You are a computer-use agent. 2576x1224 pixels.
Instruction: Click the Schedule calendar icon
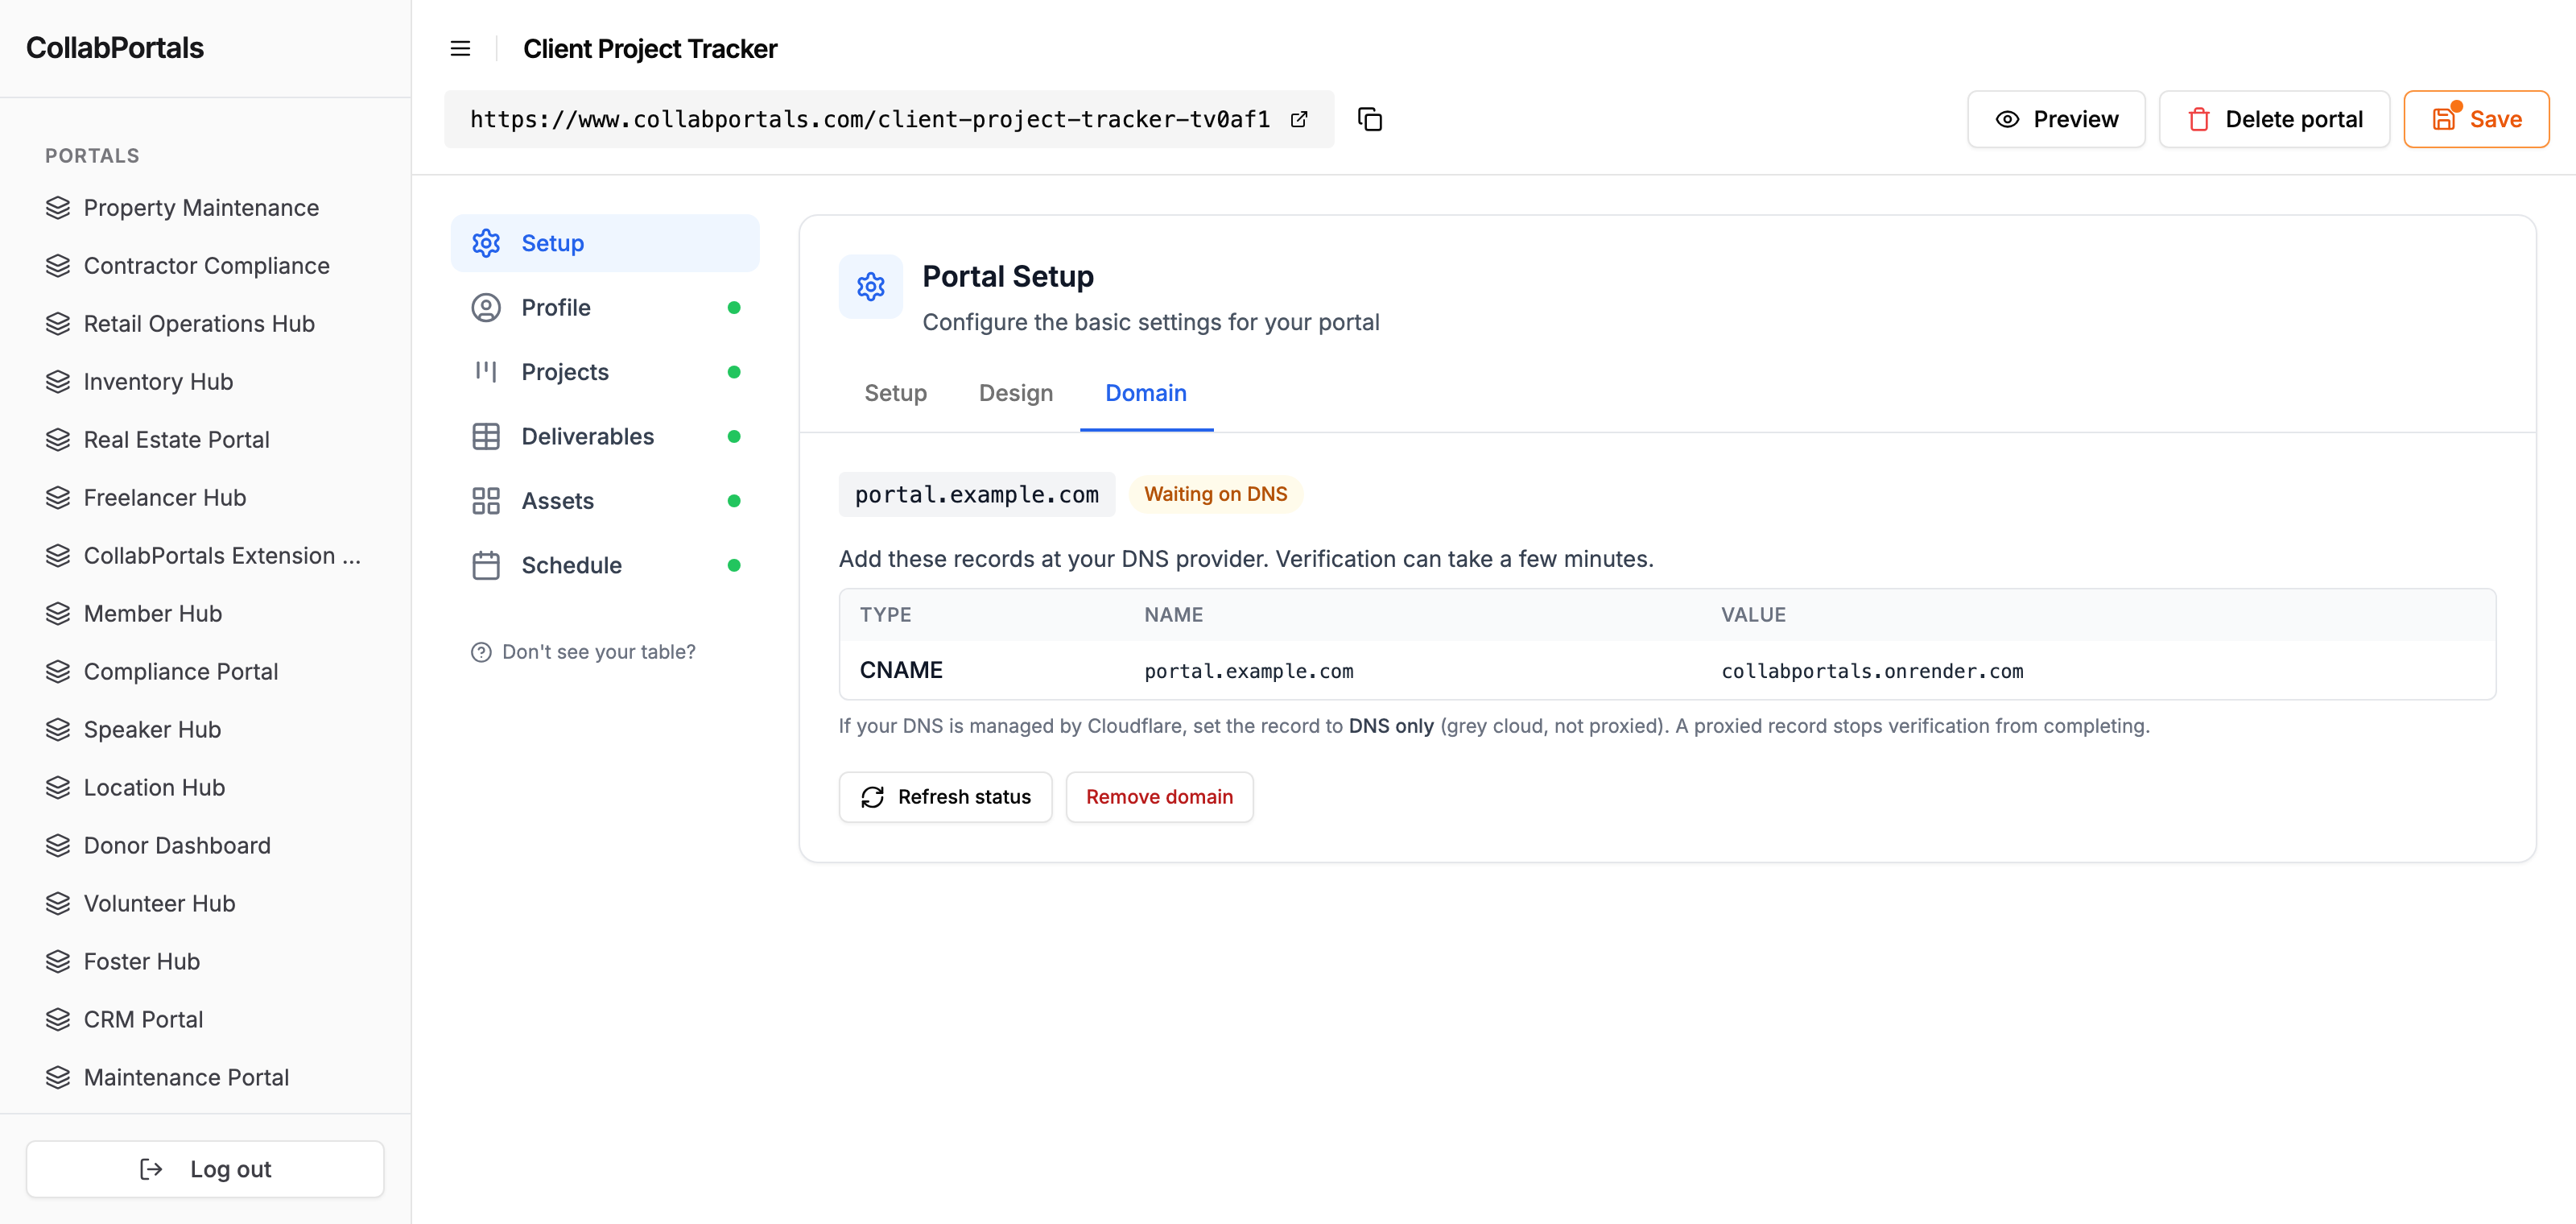click(486, 565)
